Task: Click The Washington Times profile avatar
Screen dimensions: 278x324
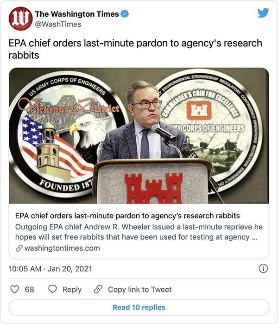Action: coord(20,19)
